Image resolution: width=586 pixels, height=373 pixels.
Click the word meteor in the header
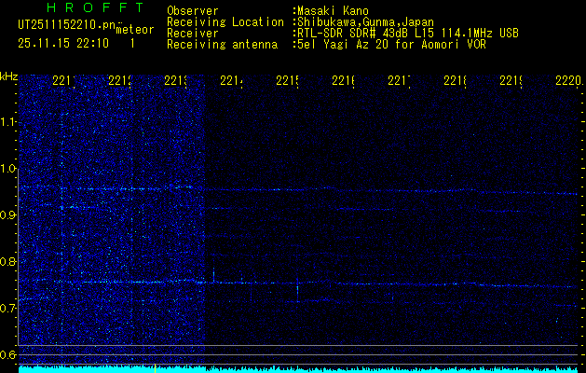pyautogui.click(x=135, y=30)
